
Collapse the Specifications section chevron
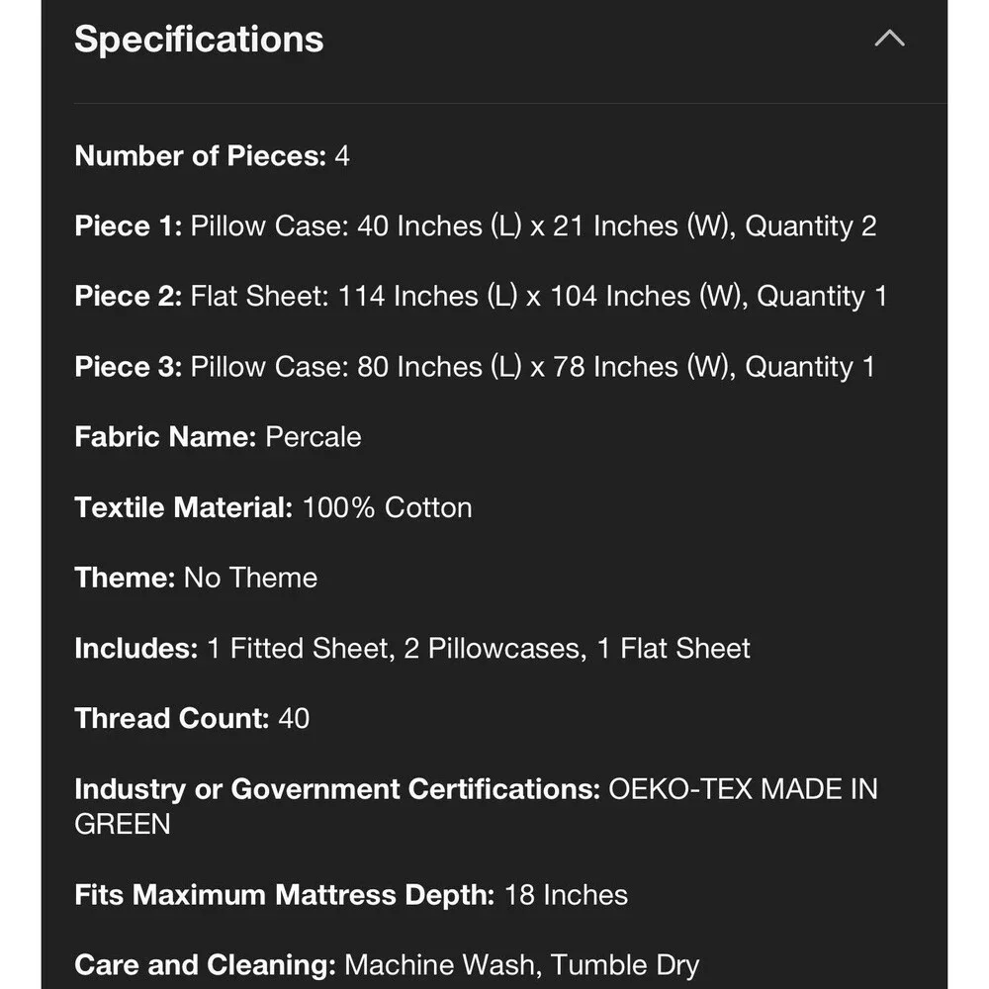coord(889,39)
